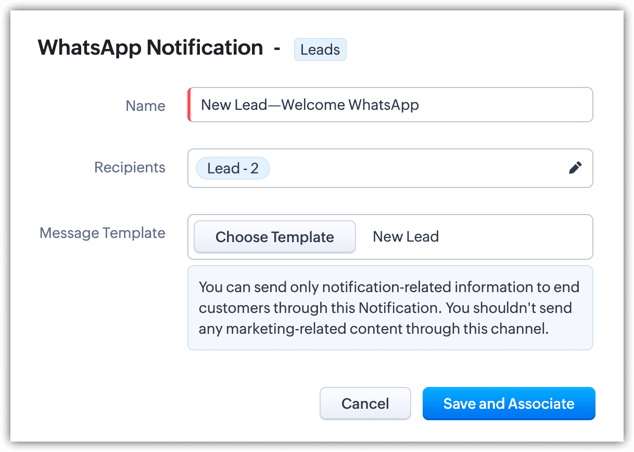Click empty space inside the Recipients box
The height and width of the screenshot is (452, 634).
click(416, 168)
